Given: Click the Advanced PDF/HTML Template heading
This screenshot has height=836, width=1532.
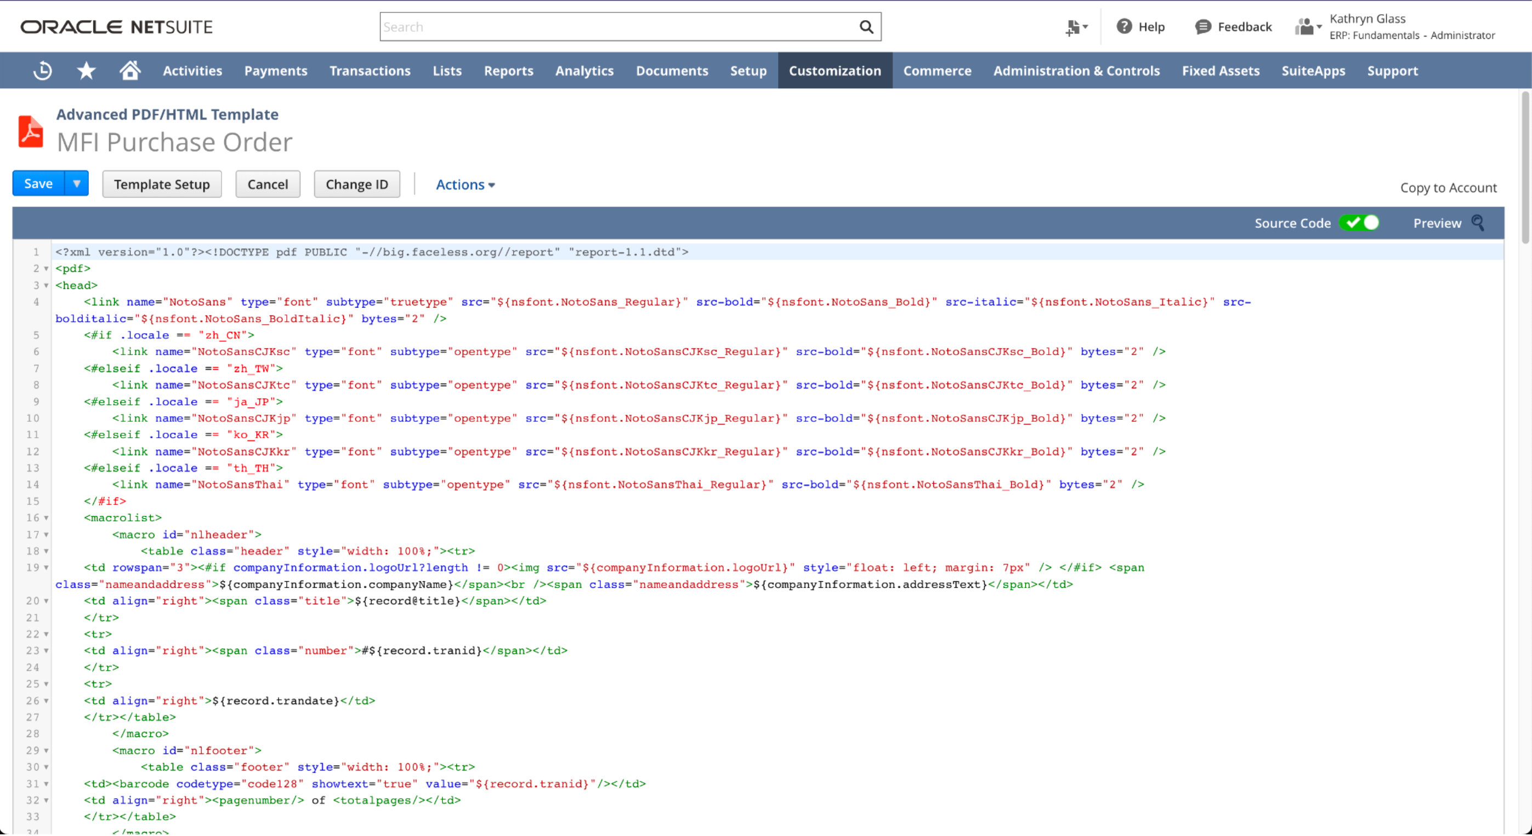Looking at the screenshot, I should (167, 114).
